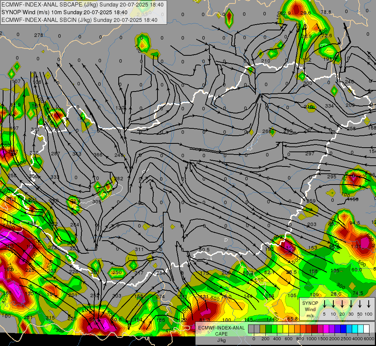The image size is (376, 346).
Task: Click the 72.6 value on the map
Action: coord(326,36)
